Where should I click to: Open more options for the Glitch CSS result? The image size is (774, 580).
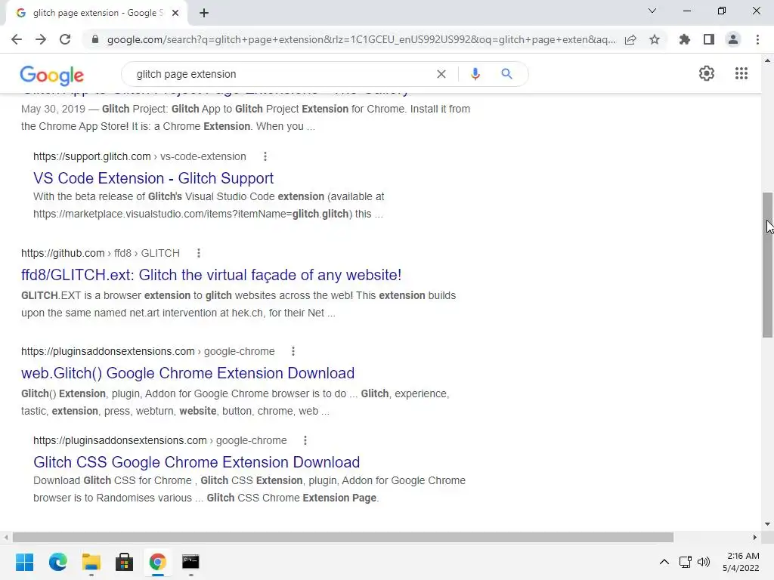point(305,440)
